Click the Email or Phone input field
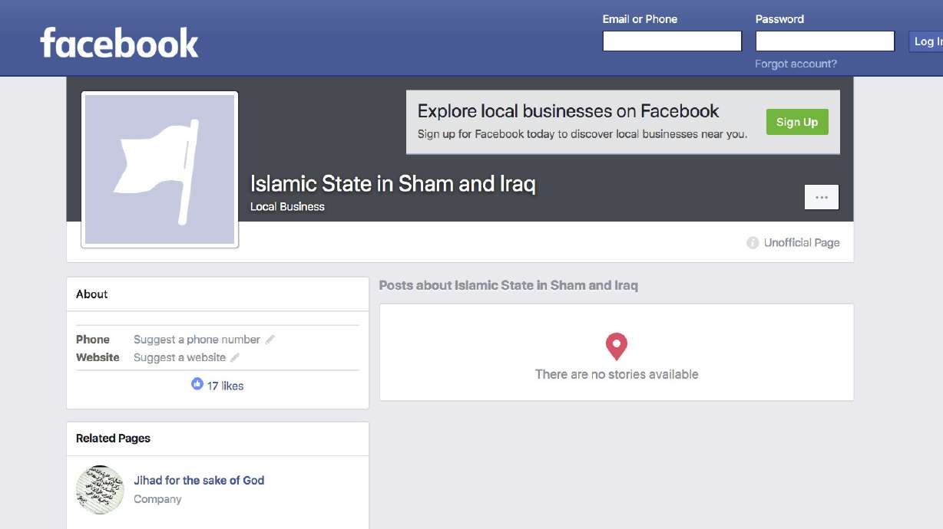 tap(672, 40)
